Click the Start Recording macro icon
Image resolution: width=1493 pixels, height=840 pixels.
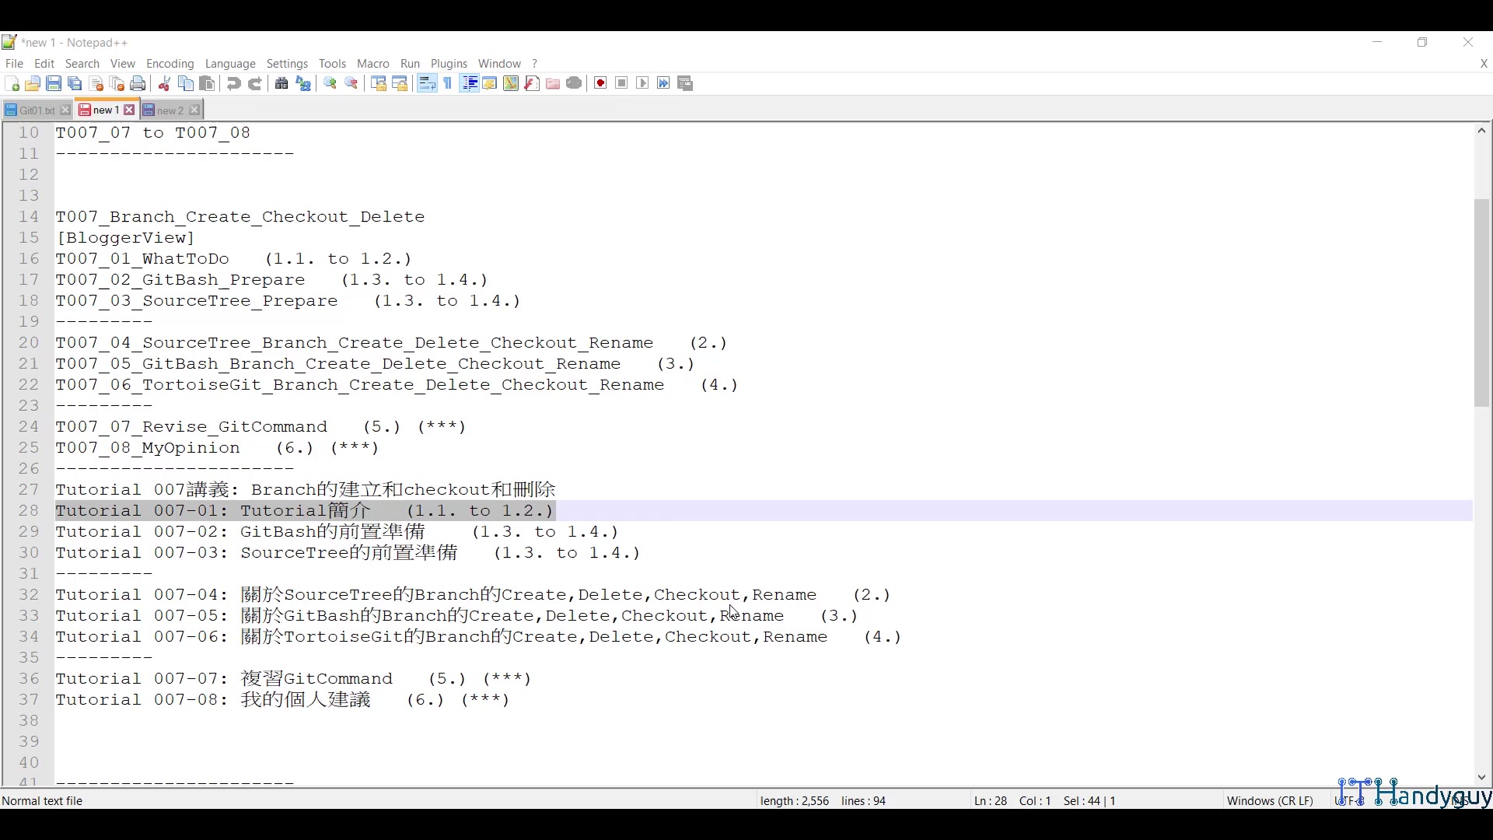[x=600, y=84]
